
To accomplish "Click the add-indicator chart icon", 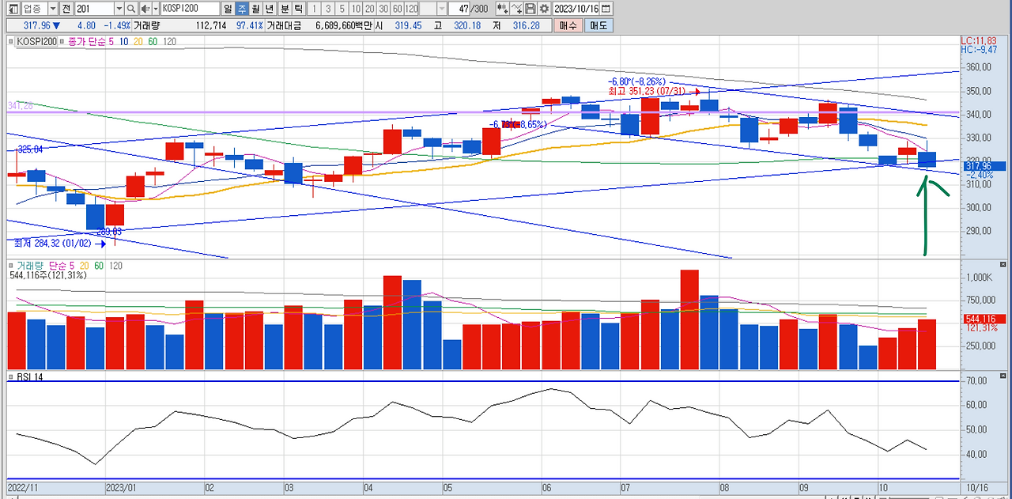I will 503,8.
